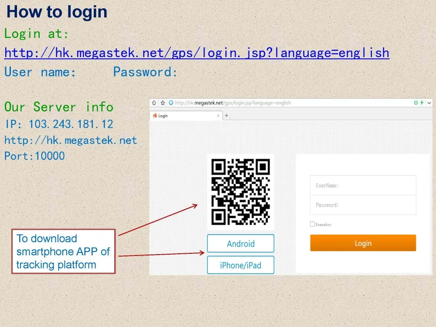436x327 pixels.
Task: Click the Password input field
Action: pyautogui.click(x=363, y=205)
